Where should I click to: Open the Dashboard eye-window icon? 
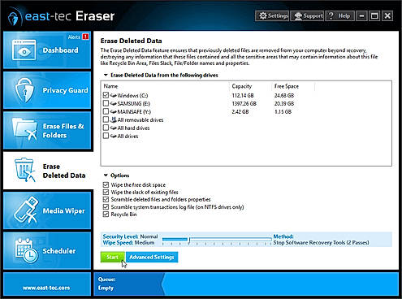click(24, 50)
